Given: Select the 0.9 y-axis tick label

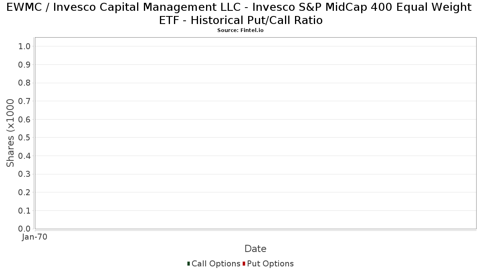Looking at the screenshot, I should click(24, 65).
